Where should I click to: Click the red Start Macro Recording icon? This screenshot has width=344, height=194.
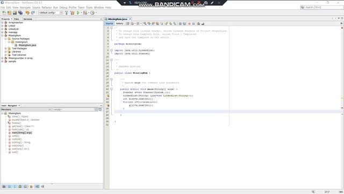[x=189, y=24]
